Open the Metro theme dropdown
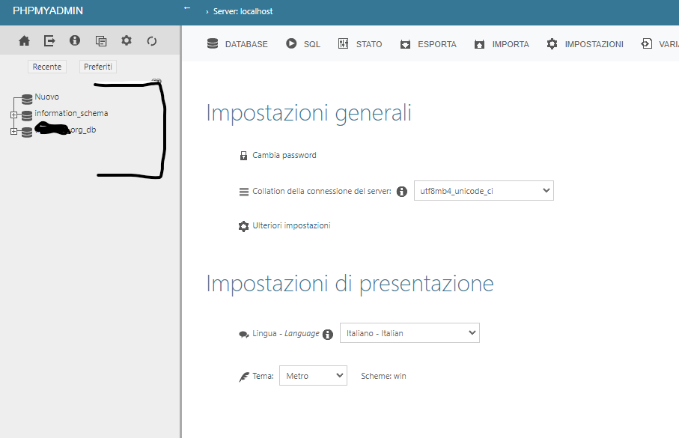The height and width of the screenshot is (438, 679). coord(312,376)
